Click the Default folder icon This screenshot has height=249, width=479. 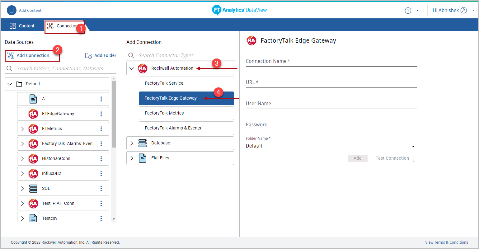(19, 84)
